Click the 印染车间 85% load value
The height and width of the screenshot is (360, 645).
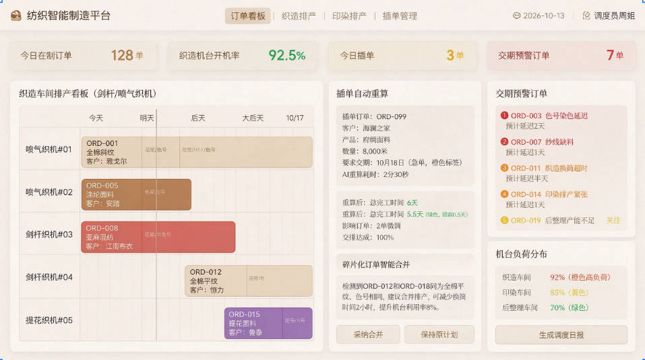[570, 293]
